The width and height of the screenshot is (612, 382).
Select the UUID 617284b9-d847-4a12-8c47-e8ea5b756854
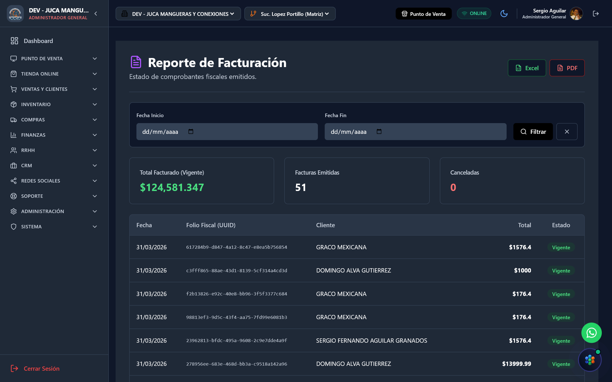(x=237, y=247)
